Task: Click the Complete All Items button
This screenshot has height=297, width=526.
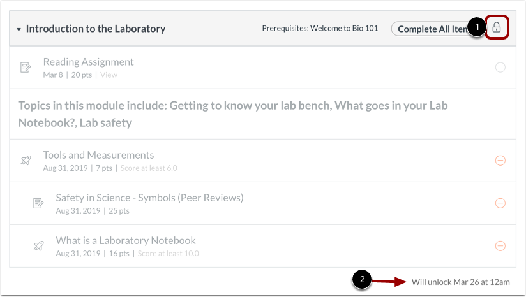Action: coord(433,29)
